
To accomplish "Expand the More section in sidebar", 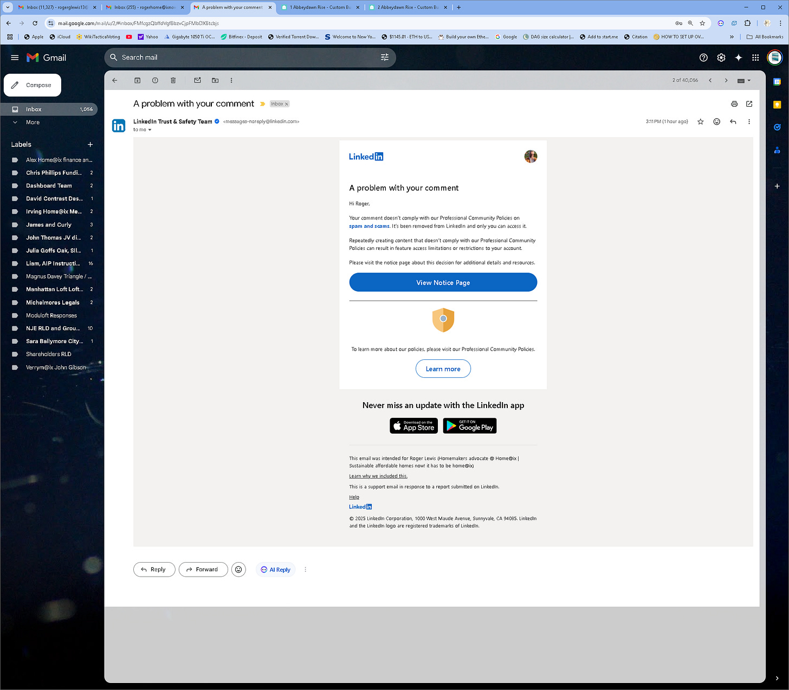I will [x=33, y=122].
